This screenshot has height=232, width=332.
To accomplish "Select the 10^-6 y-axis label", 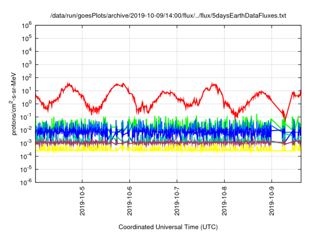I will [x=26, y=183].
